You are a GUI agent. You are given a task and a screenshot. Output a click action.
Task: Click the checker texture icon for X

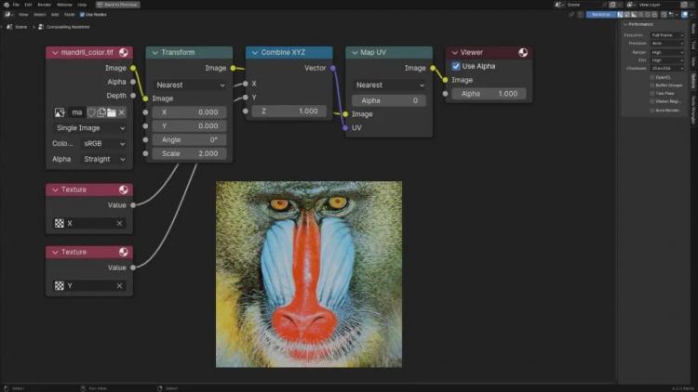point(60,223)
